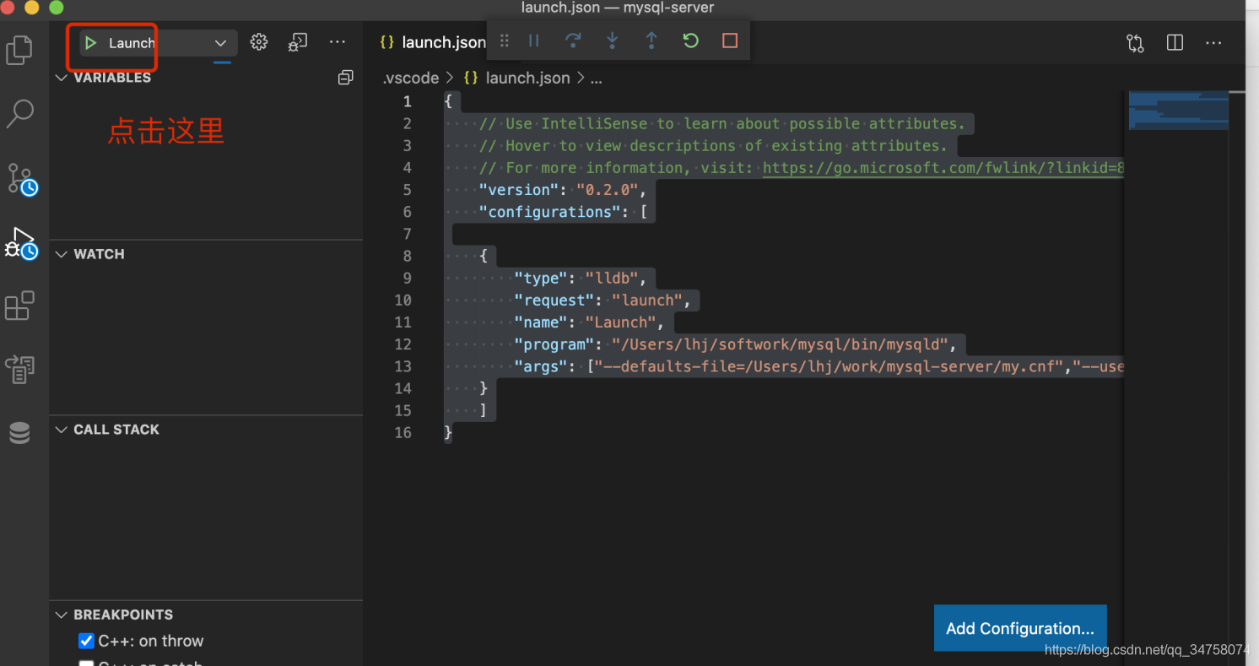This screenshot has height=666, width=1259.
Task: Open the Launch configuration dropdown
Action: (x=220, y=43)
